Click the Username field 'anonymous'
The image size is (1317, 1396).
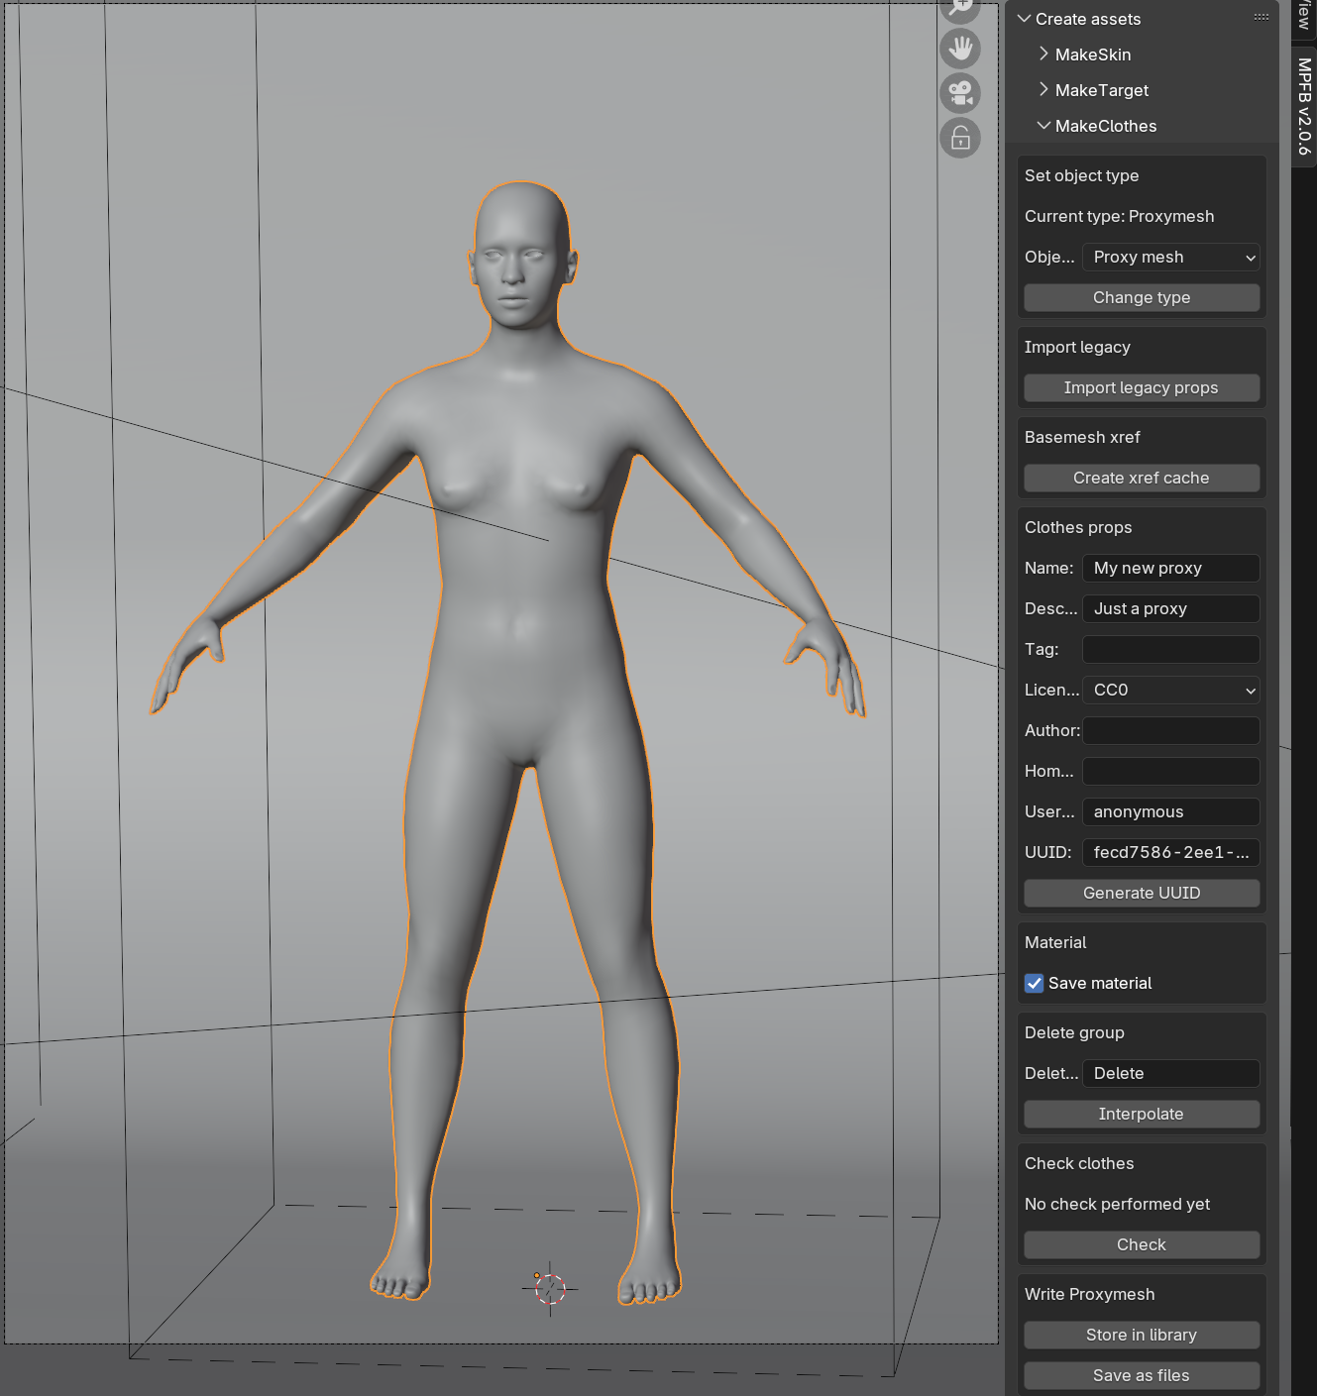pos(1171,811)
